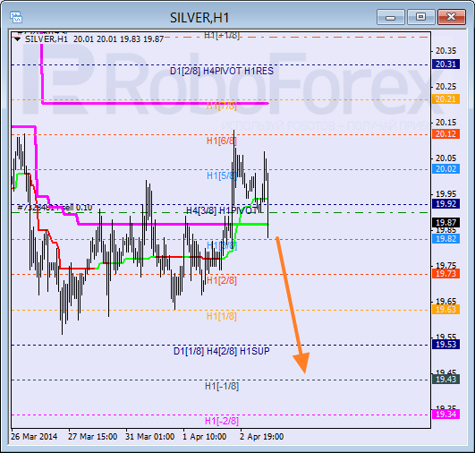Click the 27 Mar 15:00 time marker
Image resolution: width=475 pixels, height=453 pixels.
[x=92, y=437]
